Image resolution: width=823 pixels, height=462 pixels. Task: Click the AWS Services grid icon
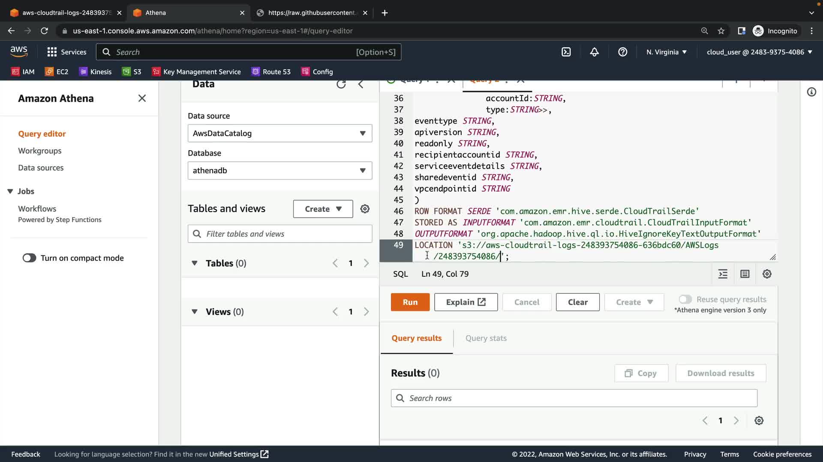tap(52, 52)
